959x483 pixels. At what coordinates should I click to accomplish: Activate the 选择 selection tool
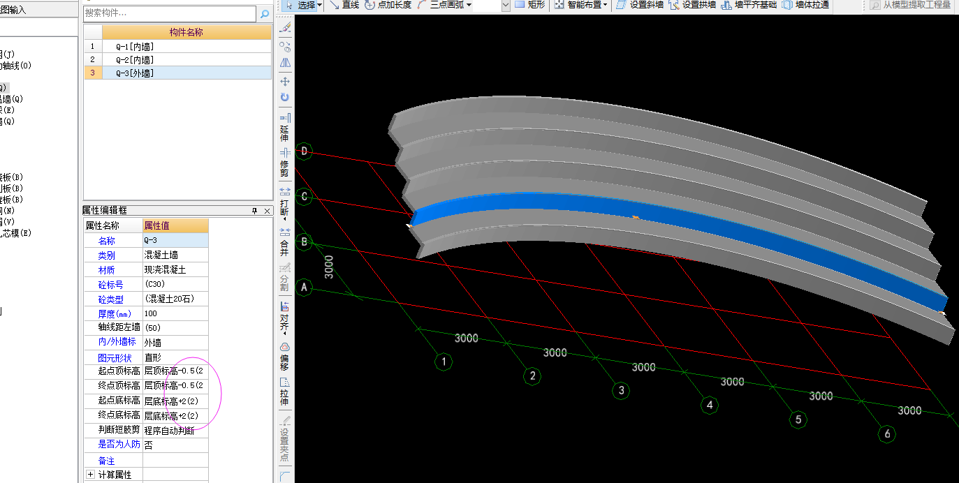[x=300, y=5]
